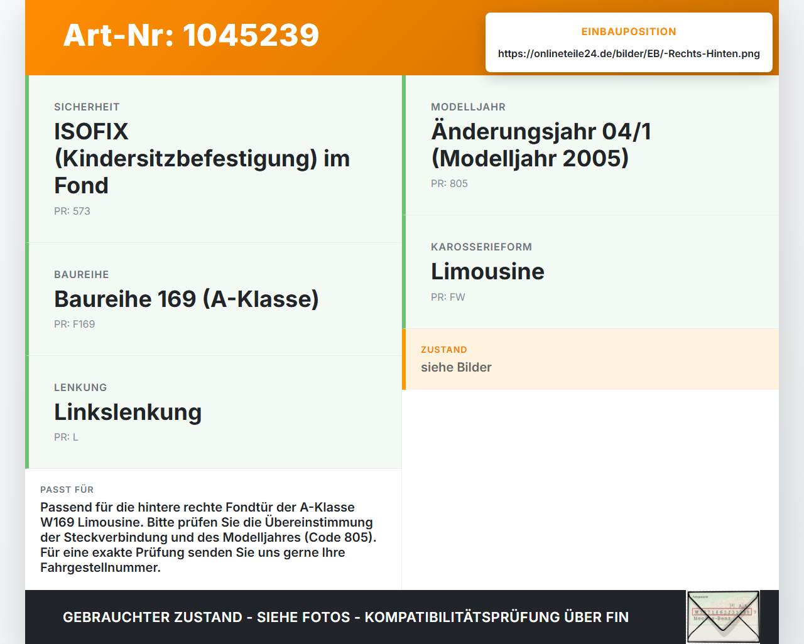804x644 pixels.
Task: Select the Änderungsjahr 04/1 Modelljahr 2005 card
Action: click(590, 145)
